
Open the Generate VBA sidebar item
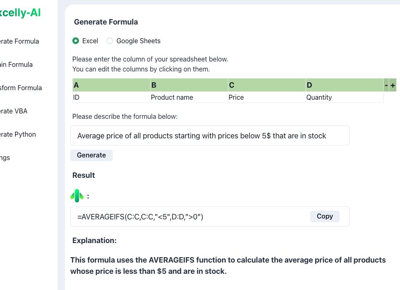click(x=13, y=111)
